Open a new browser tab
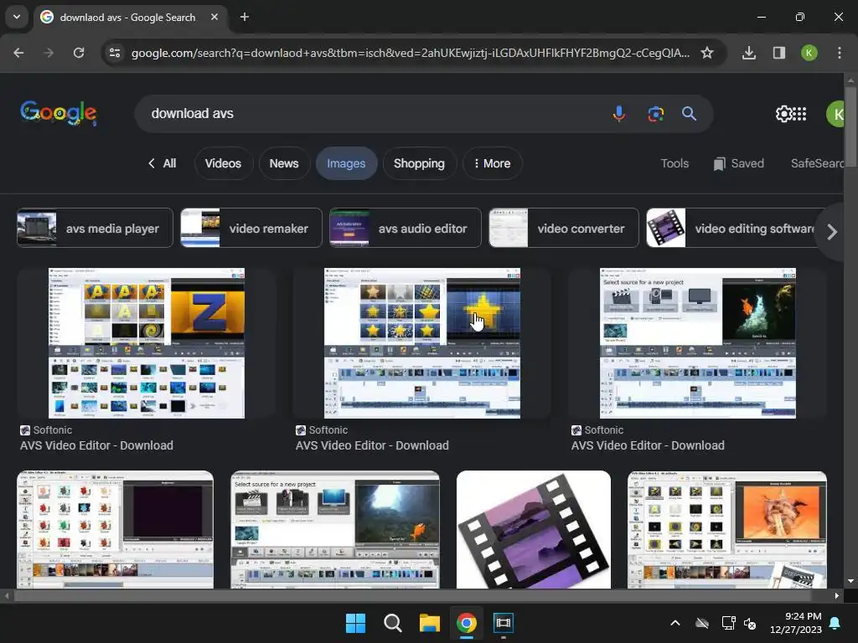The height and width of the screenshot is (643, 858). [245, 17]
